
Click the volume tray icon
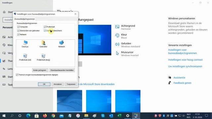coord(184,116)
